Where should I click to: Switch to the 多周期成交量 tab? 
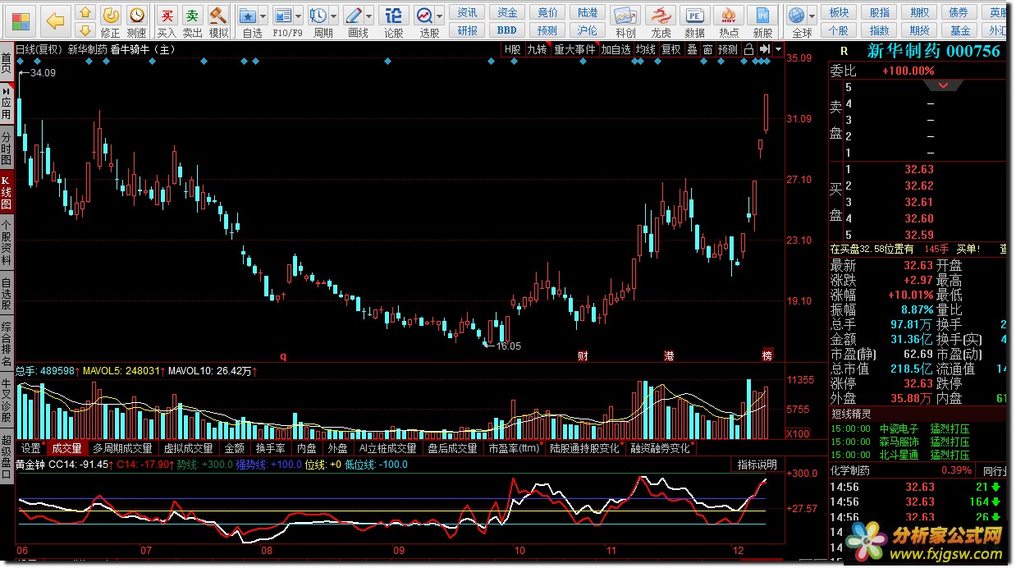coord(122,448)
